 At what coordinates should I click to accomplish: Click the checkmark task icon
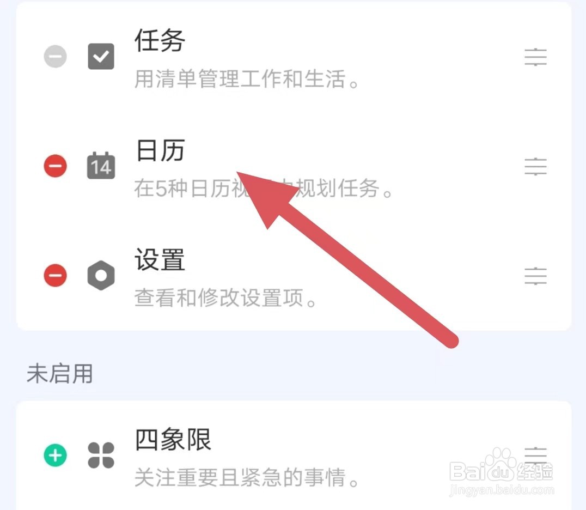coord(101,57)
